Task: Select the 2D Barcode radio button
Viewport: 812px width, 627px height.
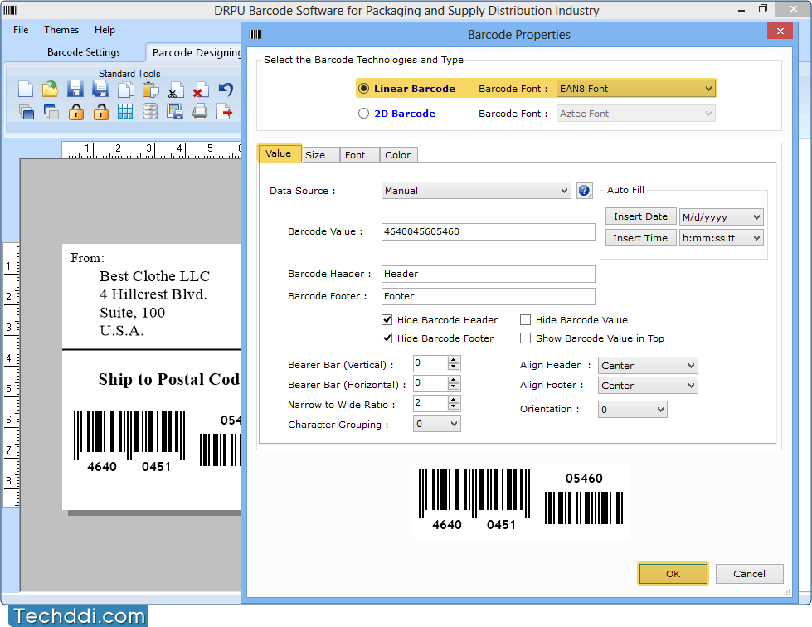Action: click(x=363, y=114)
